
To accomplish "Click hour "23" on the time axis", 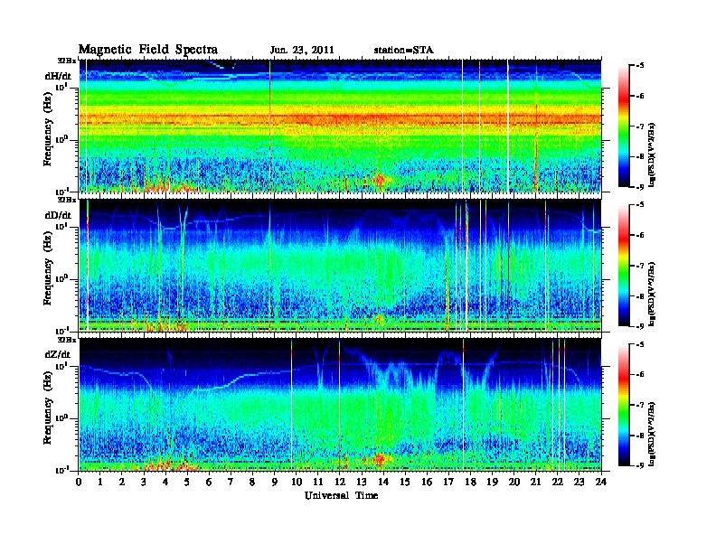I will tap(579, 482).
